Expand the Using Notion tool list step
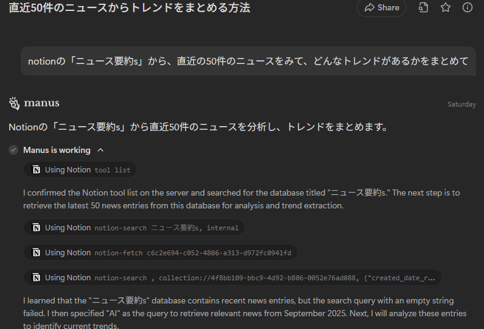This screenshot has height=329, width=484. pos(81,169)
